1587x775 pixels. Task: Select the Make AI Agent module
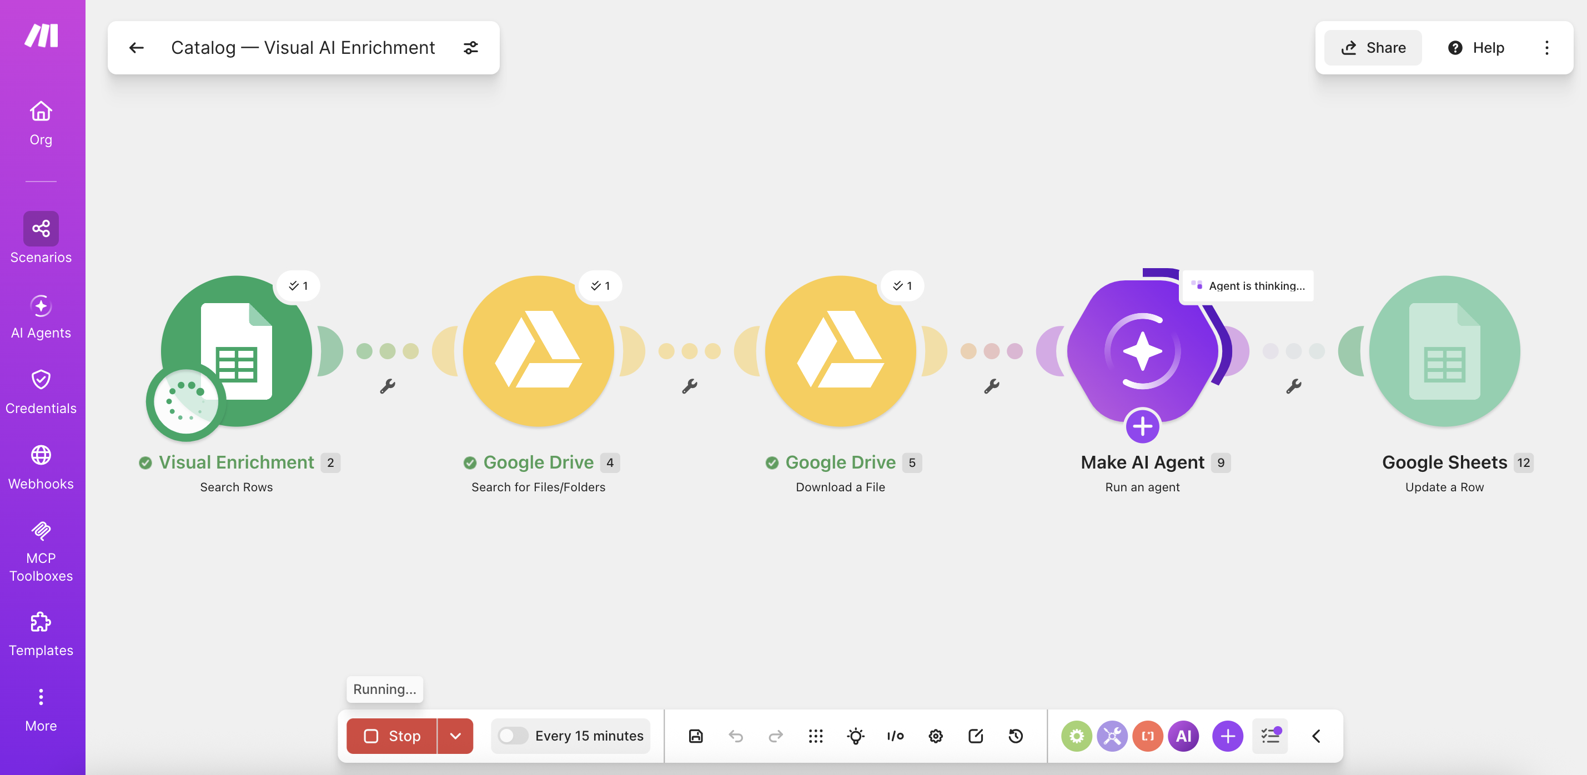1142,351
